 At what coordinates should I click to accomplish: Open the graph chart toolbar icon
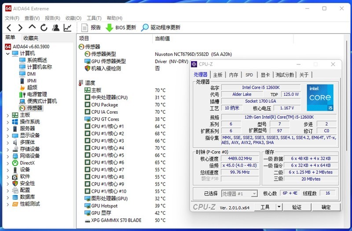click(67, 28)
